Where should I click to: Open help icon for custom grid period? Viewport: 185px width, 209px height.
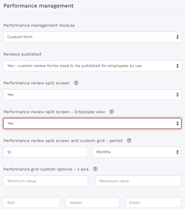click(129, 141)
